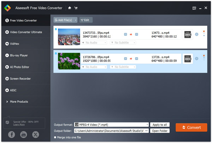Click output 2D icon for 13726786 file
212x143 pixels.
coord(136,59)
